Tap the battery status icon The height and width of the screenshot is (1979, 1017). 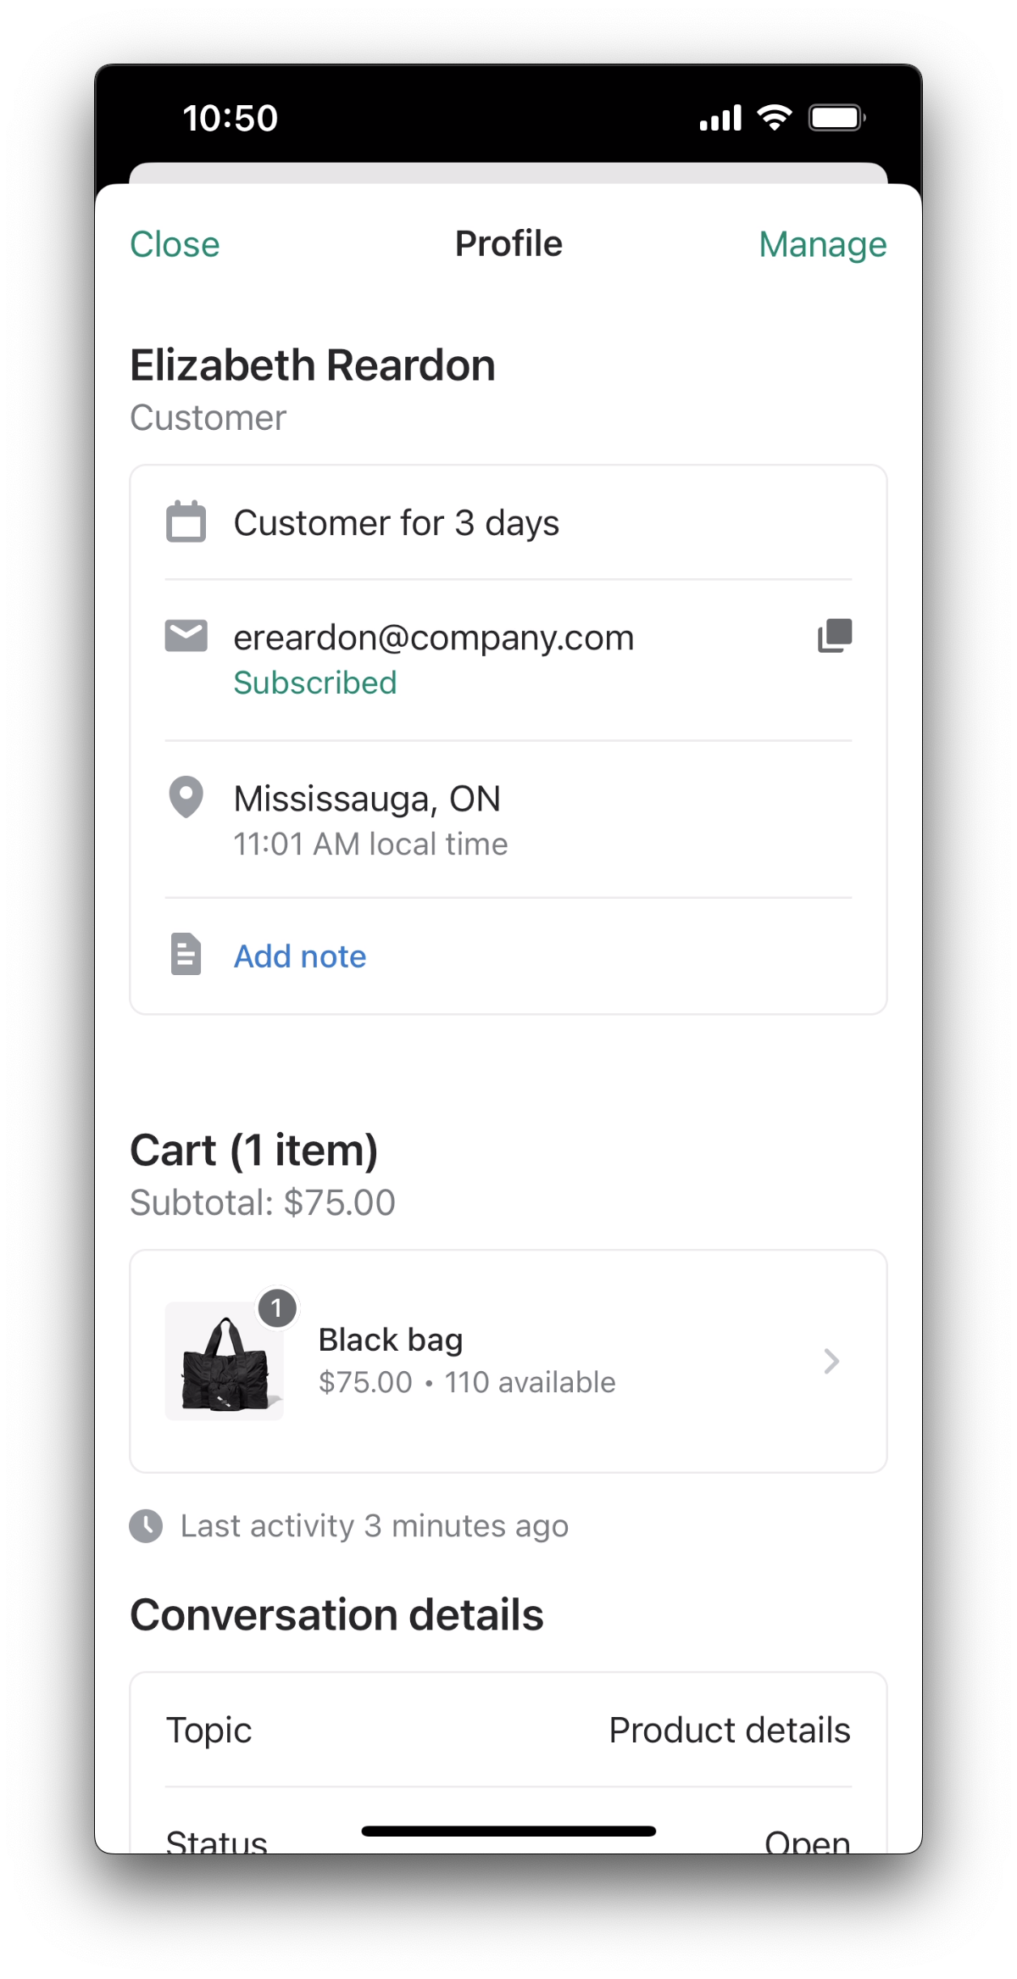[836, 118]
